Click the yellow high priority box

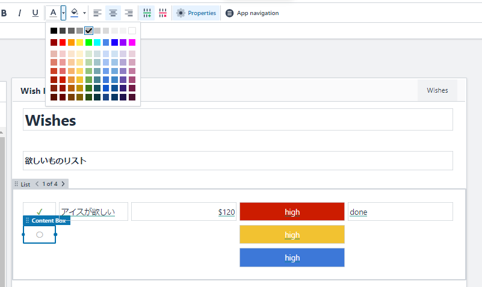tap(292, 235)
